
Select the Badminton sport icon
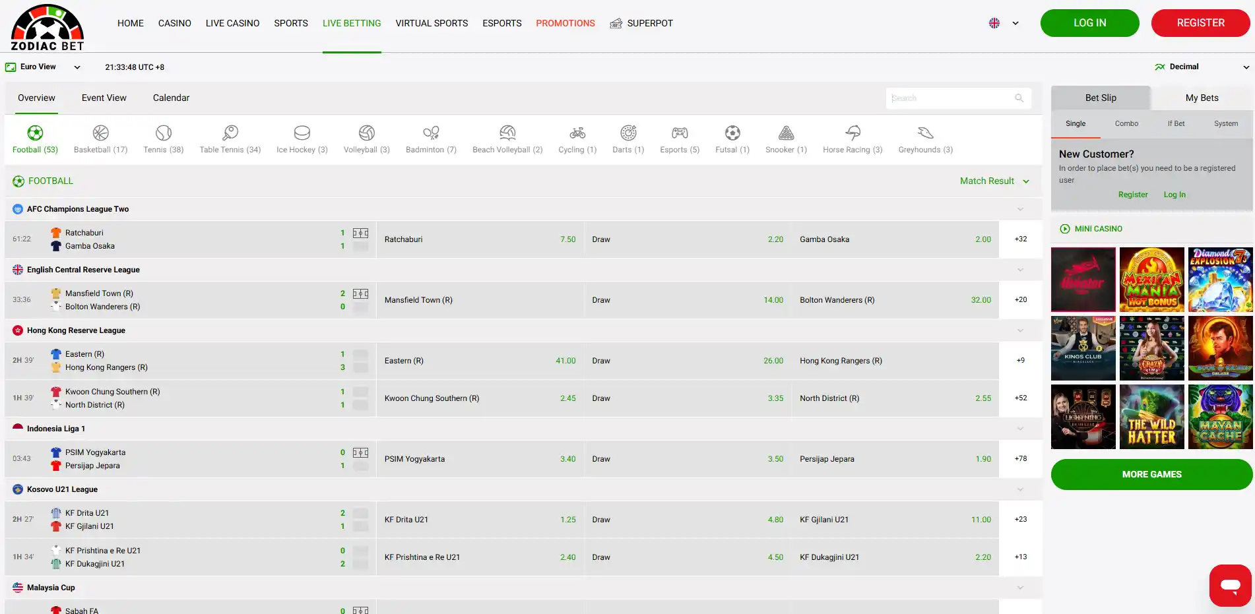431,133
